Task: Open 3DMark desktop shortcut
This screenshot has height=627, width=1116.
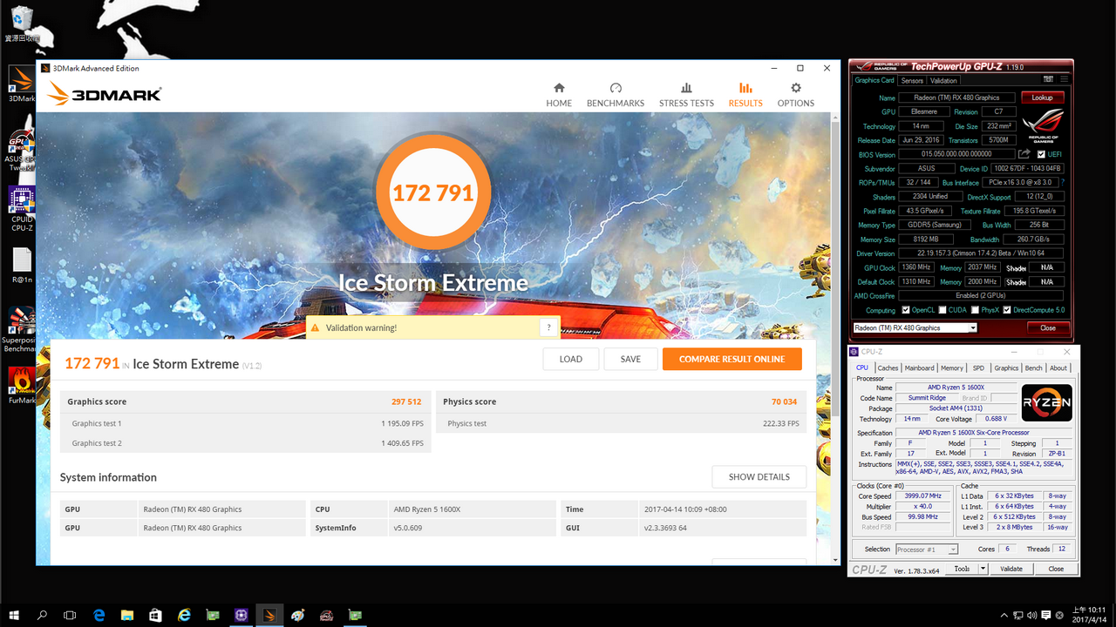Action: click(x=22, y=84)
